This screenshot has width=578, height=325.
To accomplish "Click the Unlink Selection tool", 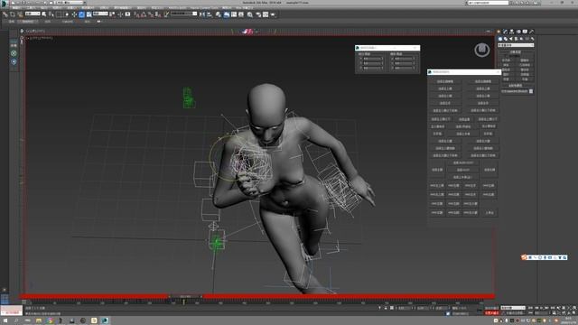I will (x=12, y=14).
